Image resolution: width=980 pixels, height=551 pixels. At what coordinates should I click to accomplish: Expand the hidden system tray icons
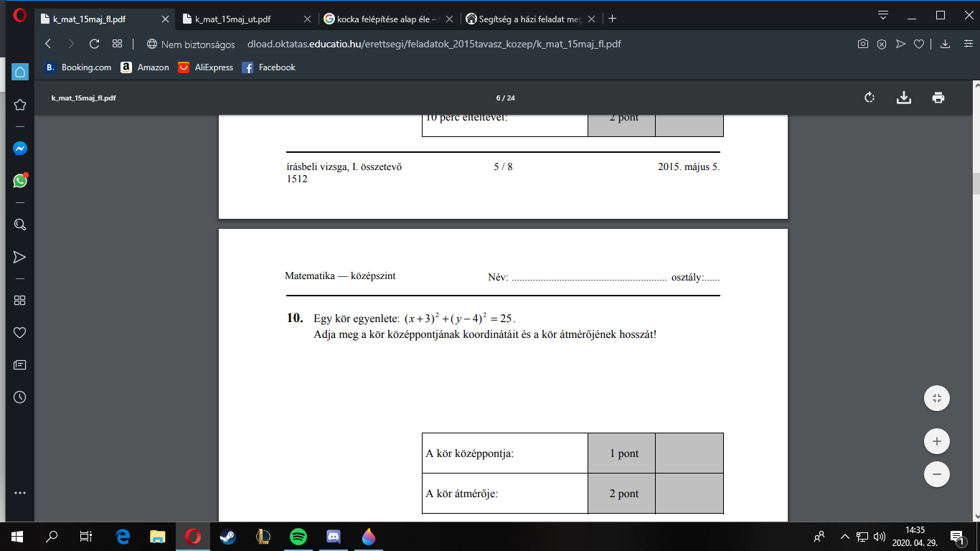844,536
